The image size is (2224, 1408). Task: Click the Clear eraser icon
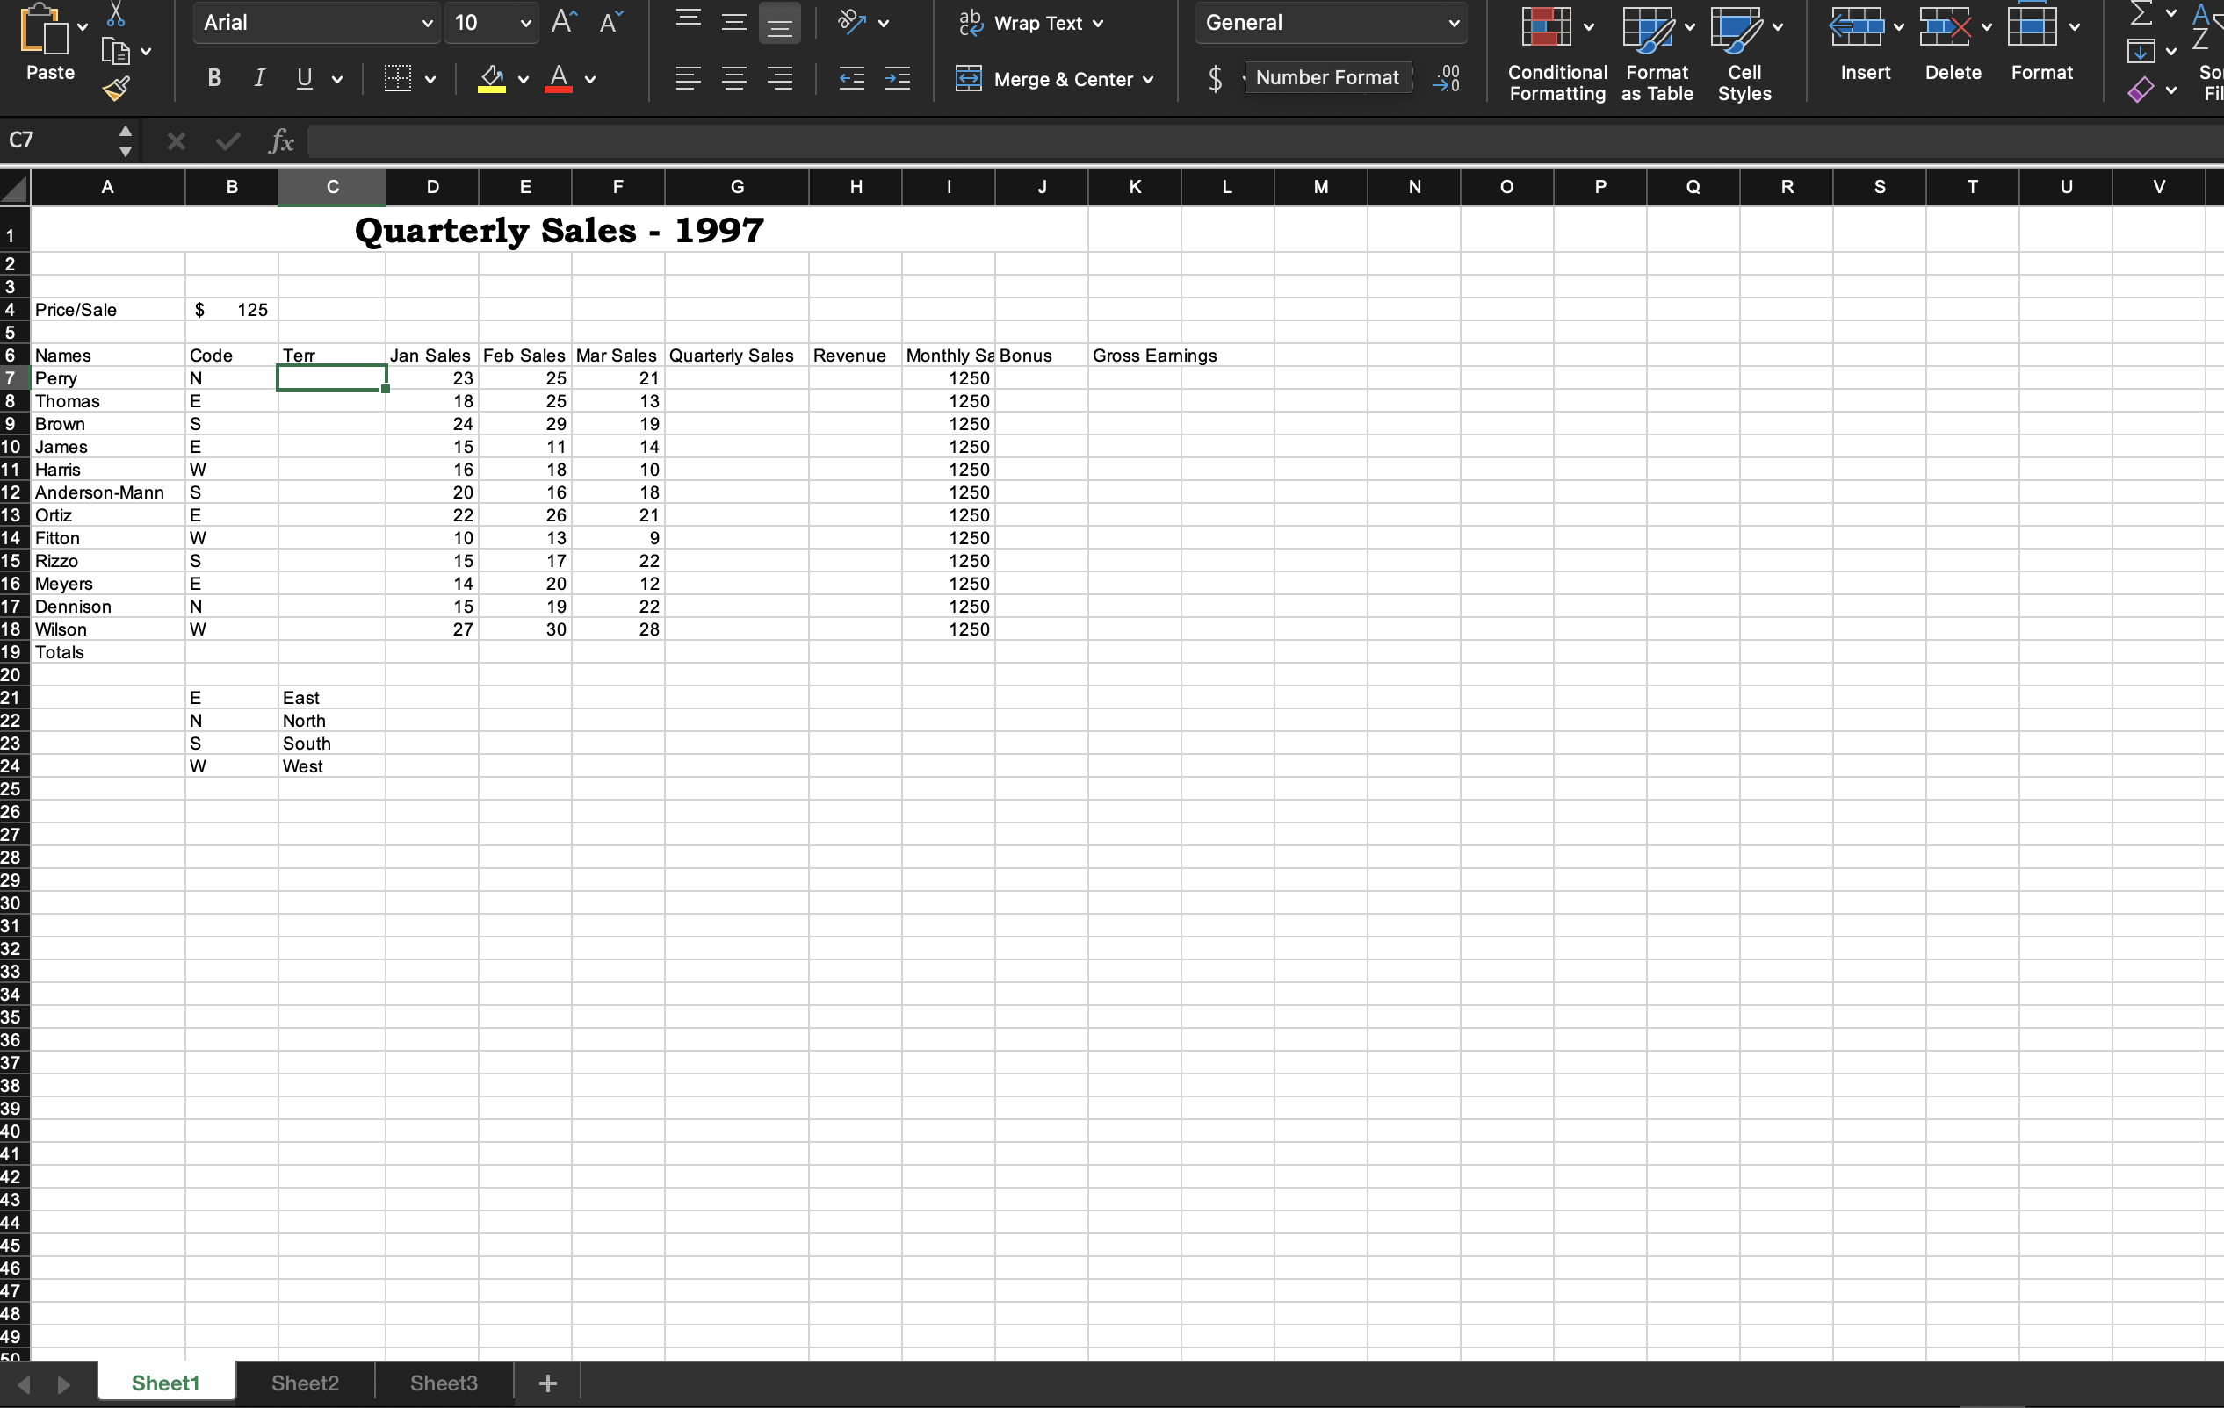click(x=2141, y=90)
